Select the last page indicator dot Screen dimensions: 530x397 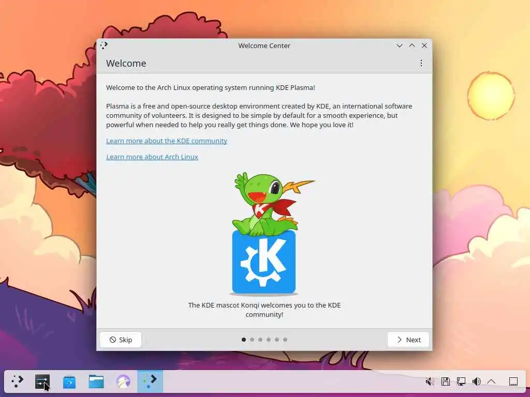click(285, 340)
